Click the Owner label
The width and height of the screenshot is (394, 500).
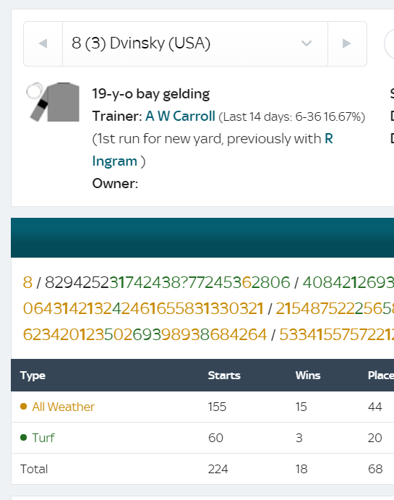click(x=115, y=183)
